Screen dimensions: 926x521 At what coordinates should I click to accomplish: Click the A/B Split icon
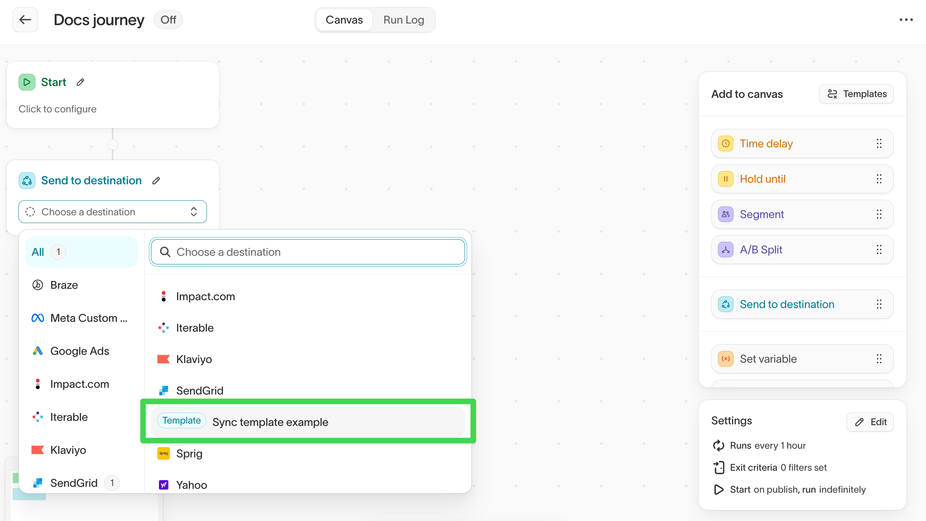725,249
